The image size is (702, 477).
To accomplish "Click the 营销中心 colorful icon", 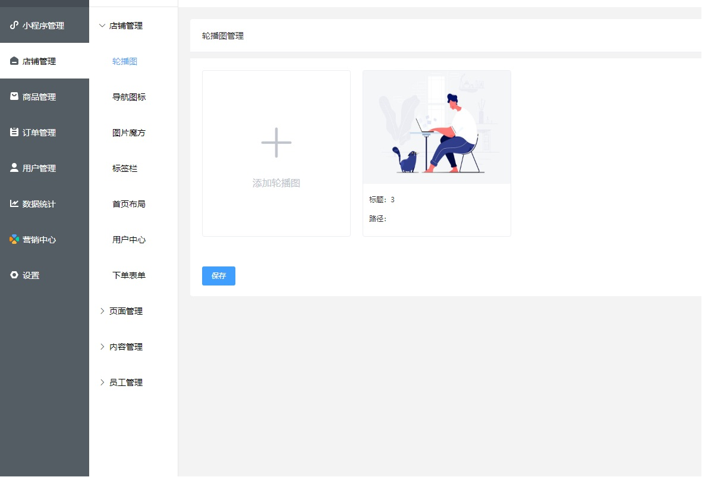I will tap(14, 239).
